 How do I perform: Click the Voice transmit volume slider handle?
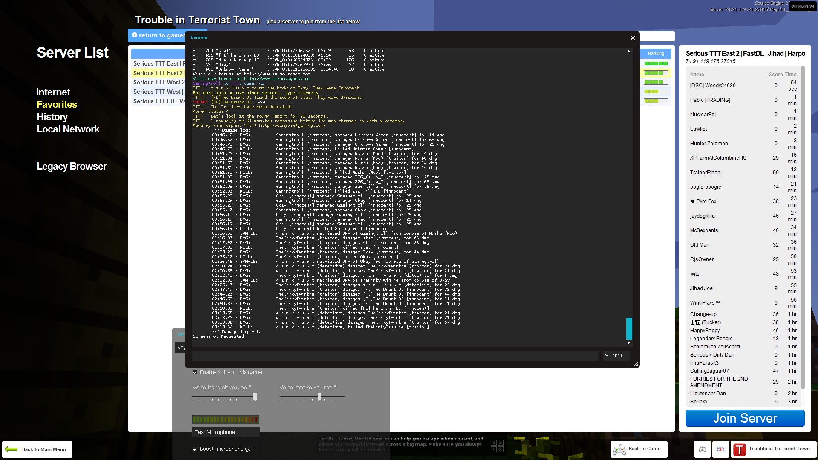click(x=255, y=397)
